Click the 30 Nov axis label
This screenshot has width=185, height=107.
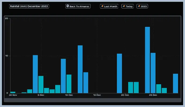[x=13, y=95]
